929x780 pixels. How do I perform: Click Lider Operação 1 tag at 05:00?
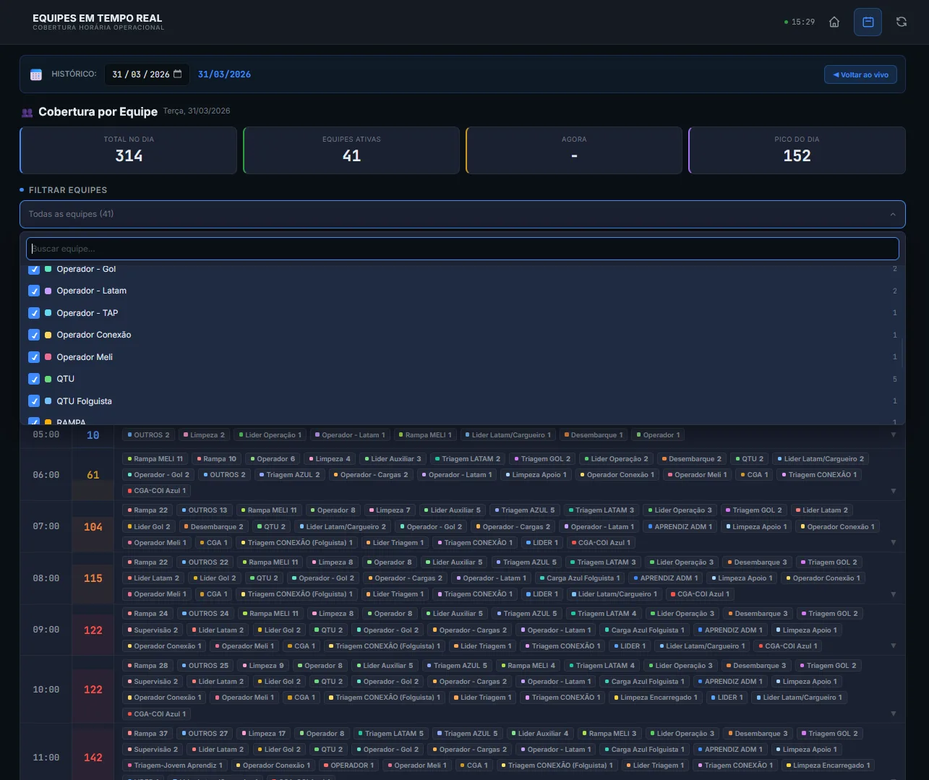coord(270,435)
